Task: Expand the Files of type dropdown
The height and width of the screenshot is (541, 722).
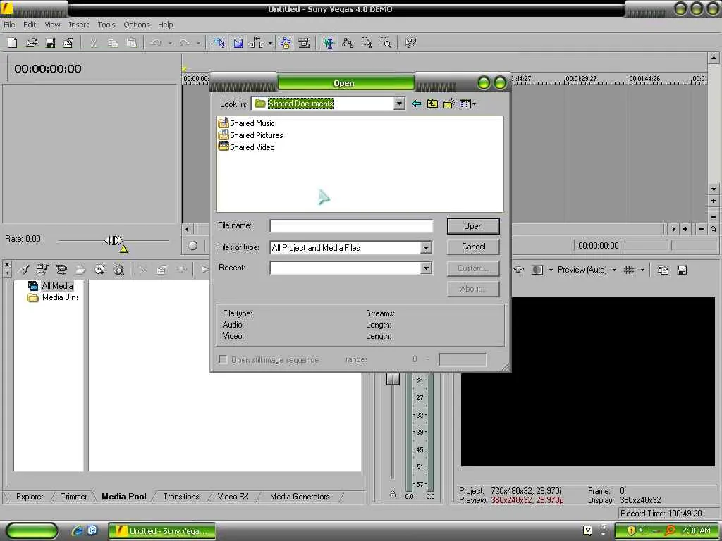Action: click(426, 247)
